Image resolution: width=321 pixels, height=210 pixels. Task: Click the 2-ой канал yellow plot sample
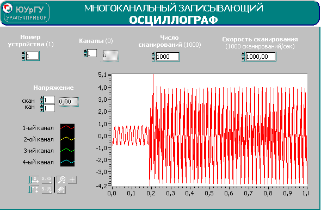click(67, 139)
